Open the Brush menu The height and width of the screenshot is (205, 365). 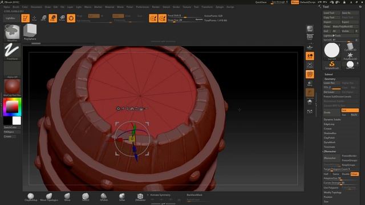16,7
